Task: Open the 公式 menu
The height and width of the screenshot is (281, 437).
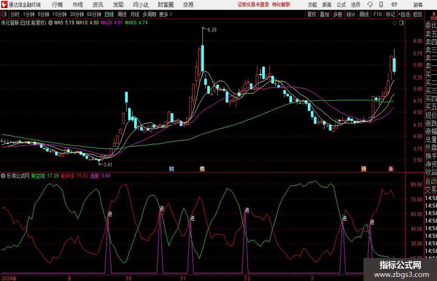Action: tap(341, 5)
